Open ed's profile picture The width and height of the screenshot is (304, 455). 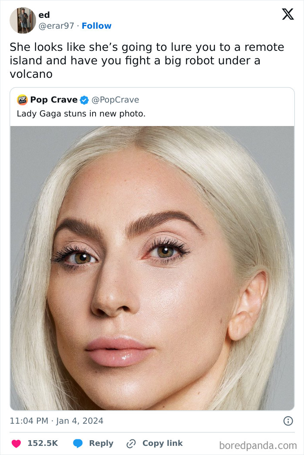[x=23, y=20]
